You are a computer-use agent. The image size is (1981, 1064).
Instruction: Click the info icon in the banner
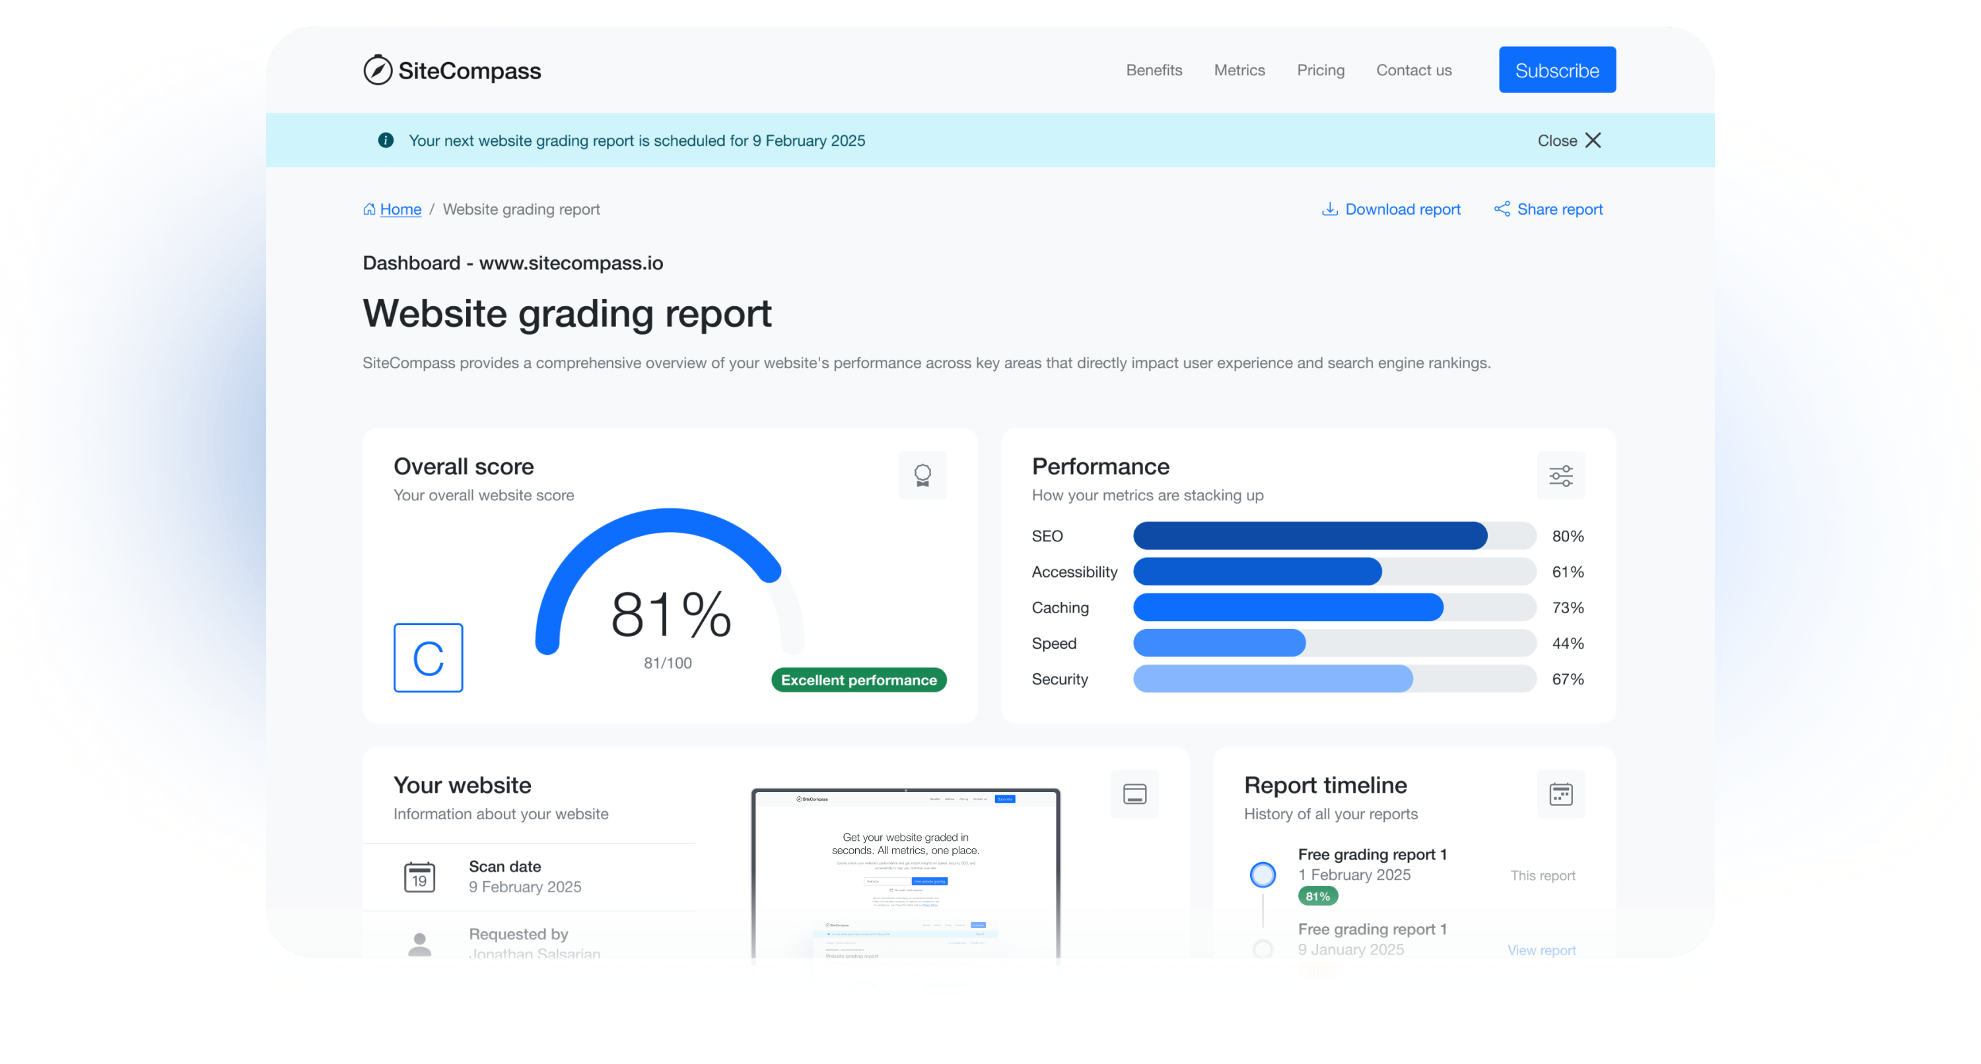(x=386, y=140)
